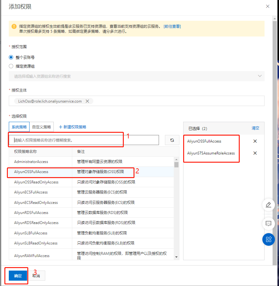Open the chat feedback floating button
The image size is (279, 286).
pyautogui.click(x=268, y=223)
